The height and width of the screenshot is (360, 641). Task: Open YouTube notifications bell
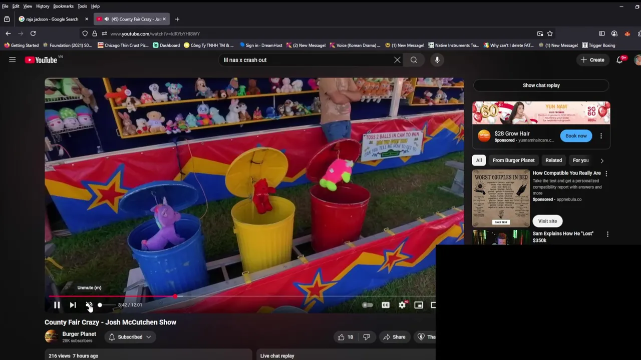[620, 60]
